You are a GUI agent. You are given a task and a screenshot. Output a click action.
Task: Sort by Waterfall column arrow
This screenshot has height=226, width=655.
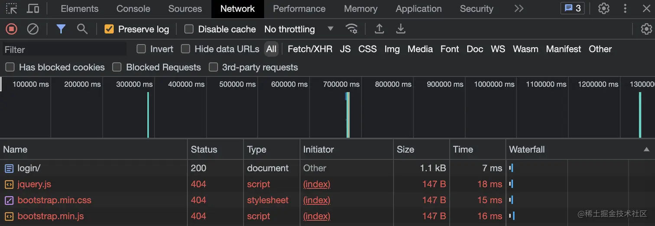646,150
